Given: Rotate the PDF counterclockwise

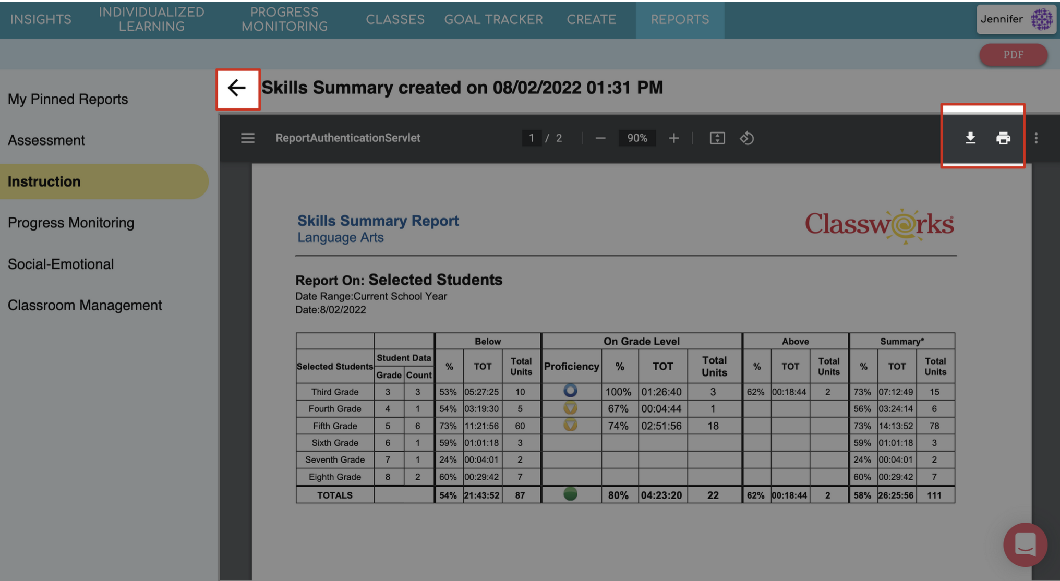Looking at the screenshot, I should point(746,138).
